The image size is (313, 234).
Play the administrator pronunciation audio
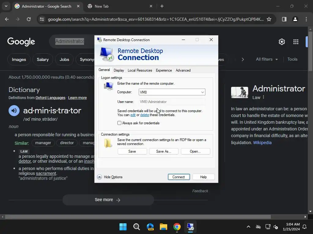(x=14, y=110)
